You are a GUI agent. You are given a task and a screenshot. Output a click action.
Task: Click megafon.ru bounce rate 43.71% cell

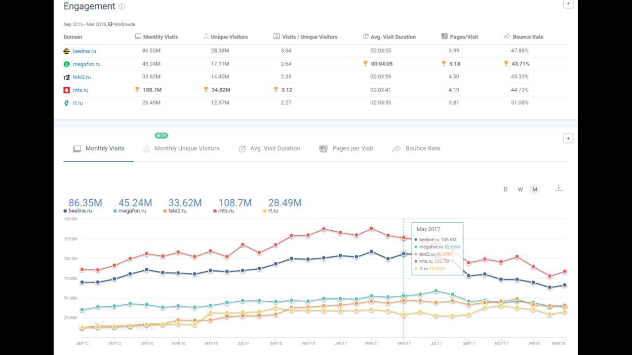click(x=516, y=64)
